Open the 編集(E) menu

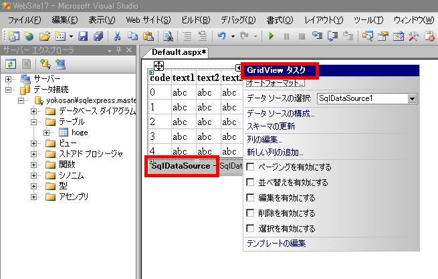point(65,20)
